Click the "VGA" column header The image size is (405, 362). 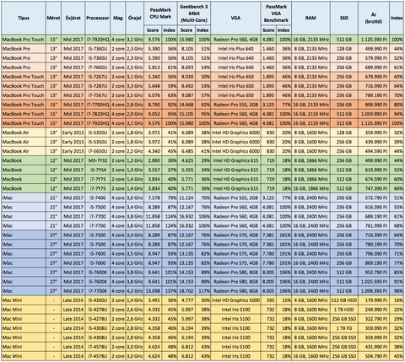pos(235,18)
